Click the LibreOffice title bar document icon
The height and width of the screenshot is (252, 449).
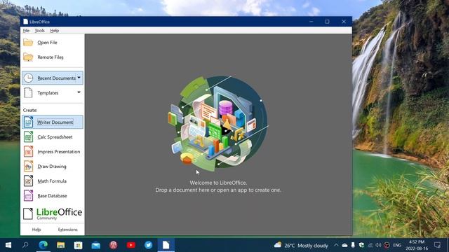pos(25,22)
